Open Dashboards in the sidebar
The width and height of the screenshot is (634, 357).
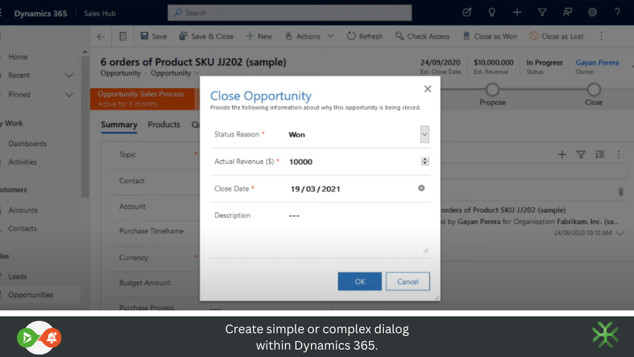click(27, 144)
